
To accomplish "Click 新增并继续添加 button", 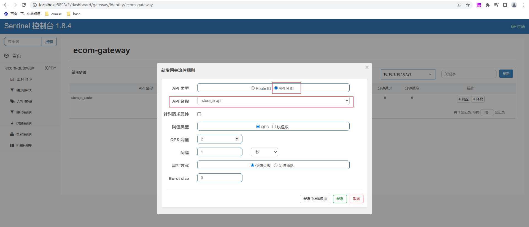I will (315, 199).
